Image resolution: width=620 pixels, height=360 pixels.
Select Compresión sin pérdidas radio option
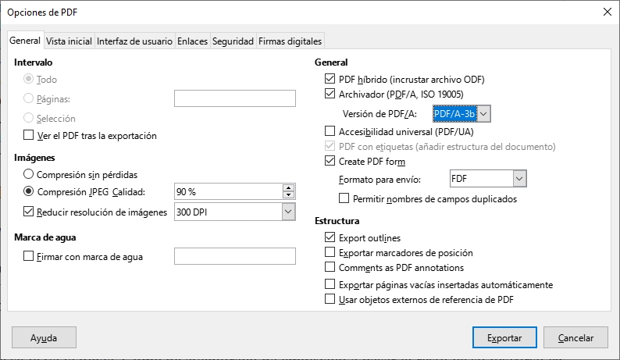click(30, 174)
